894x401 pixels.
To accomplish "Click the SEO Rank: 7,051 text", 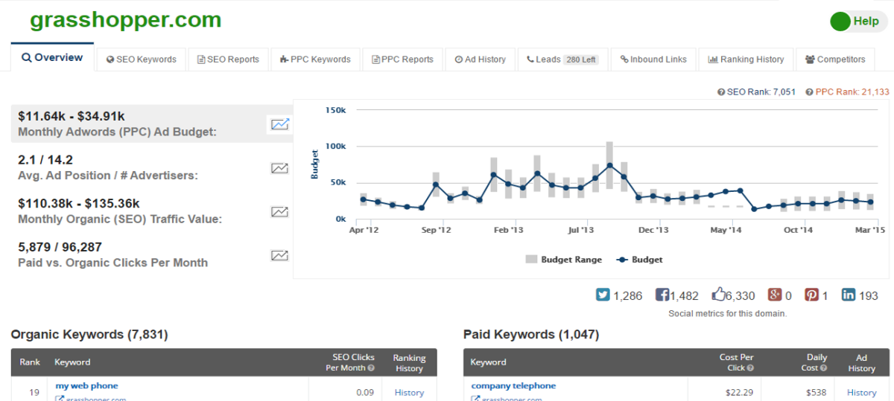I will 761,92.
